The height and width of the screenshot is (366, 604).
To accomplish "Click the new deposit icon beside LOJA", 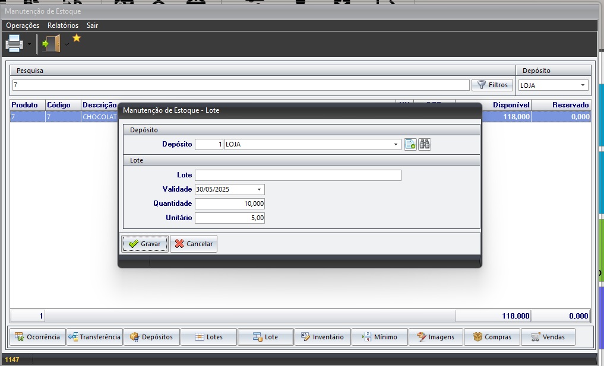I will (410, 144).
